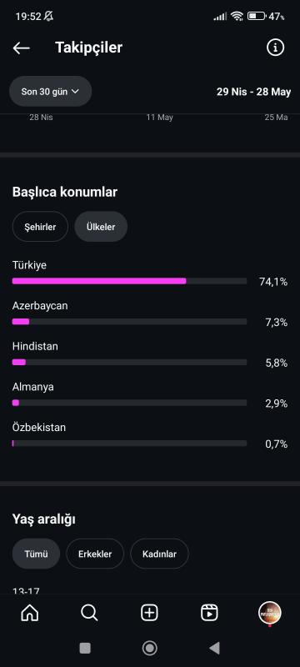Tap the Hindistan percentage bar
The width and height of the screenshot is (300, 667).
pyautogui.click(x=129, y=362)
